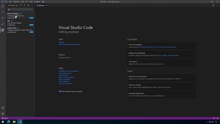Click the New file link

pos(61,42)
